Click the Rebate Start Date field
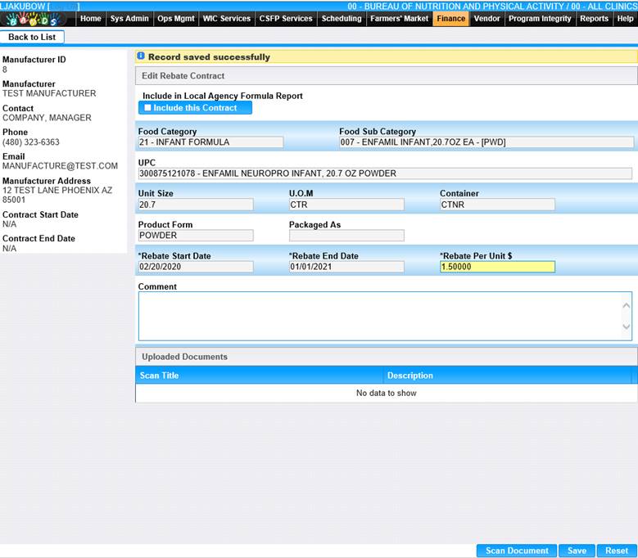This screenshot has height=558, width=638. tap(196, 267)
